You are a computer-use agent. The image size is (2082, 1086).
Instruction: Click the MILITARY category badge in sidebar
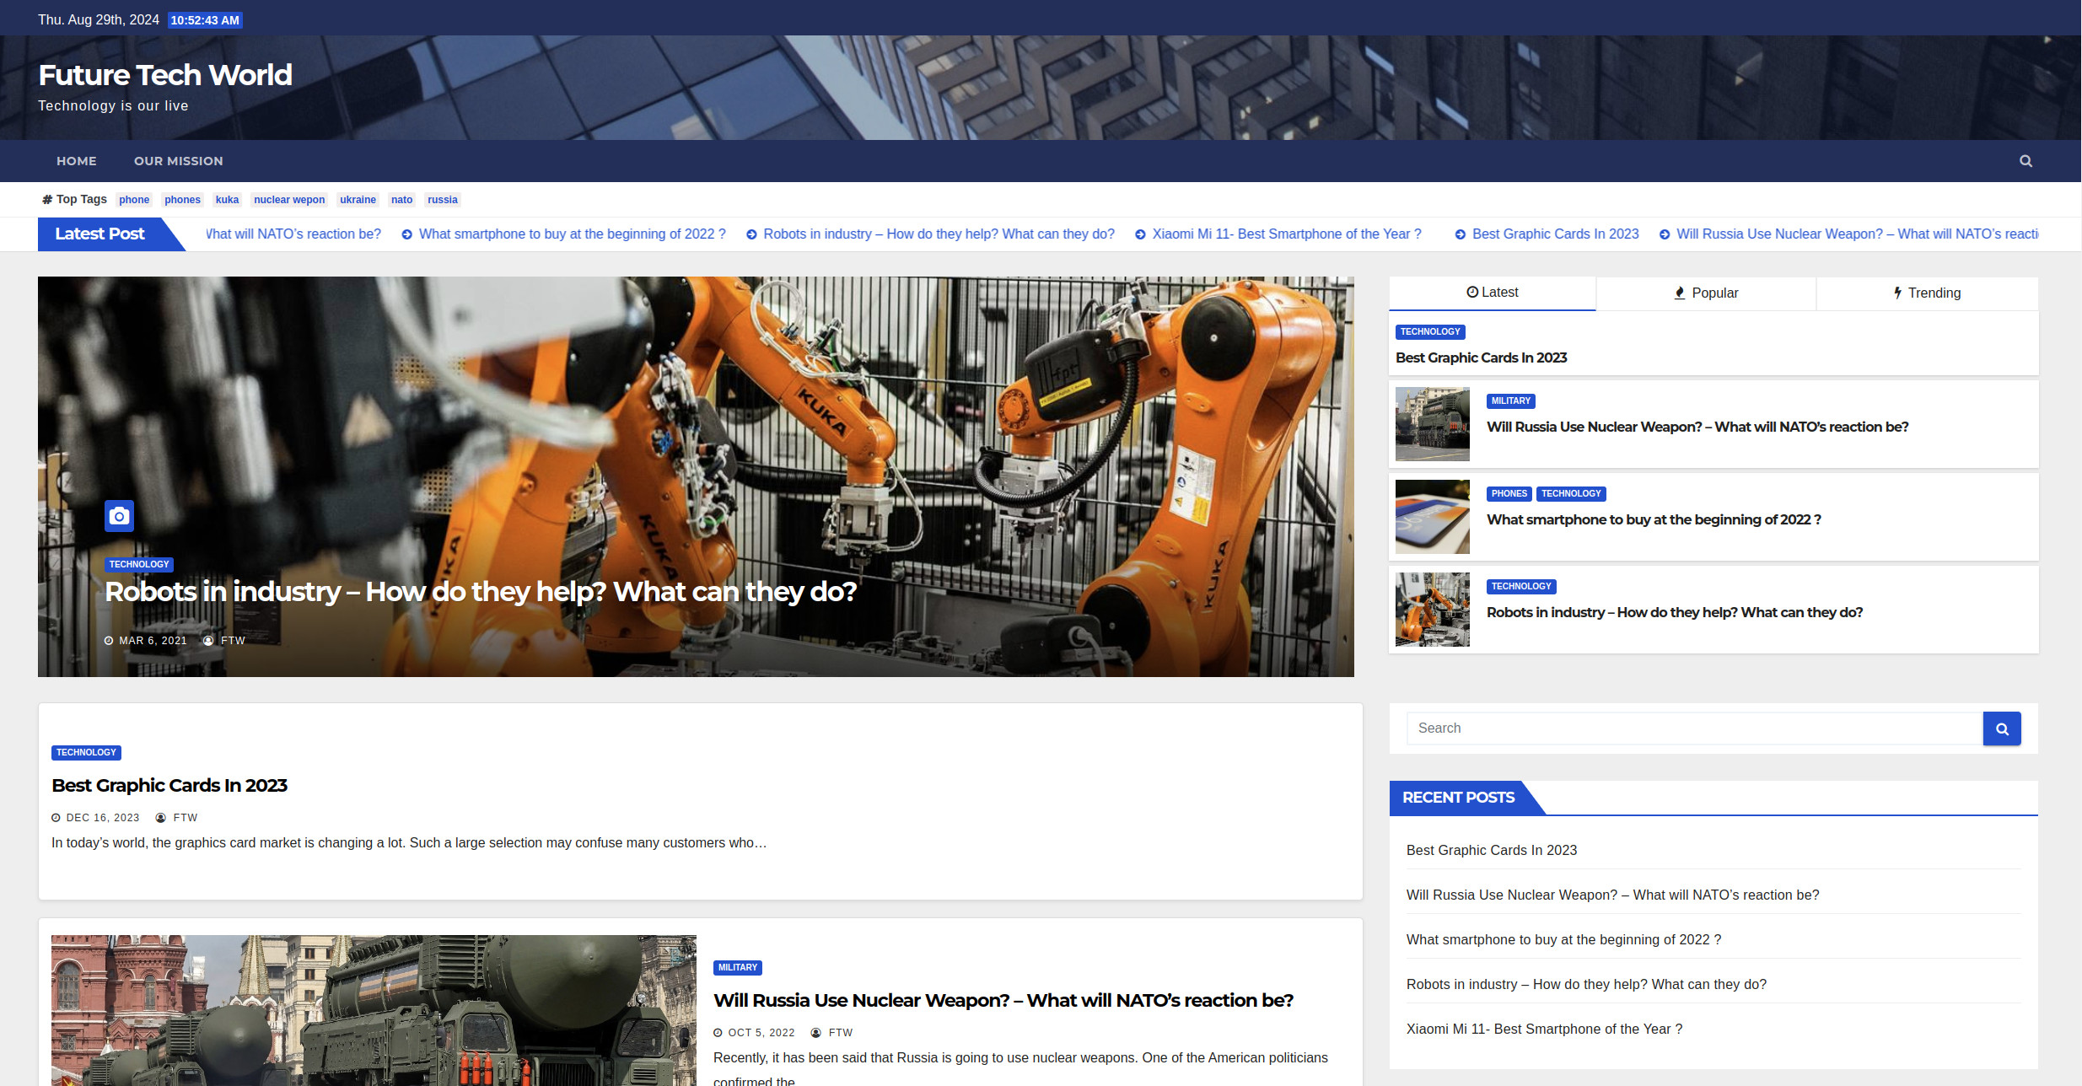[1510, 401]
